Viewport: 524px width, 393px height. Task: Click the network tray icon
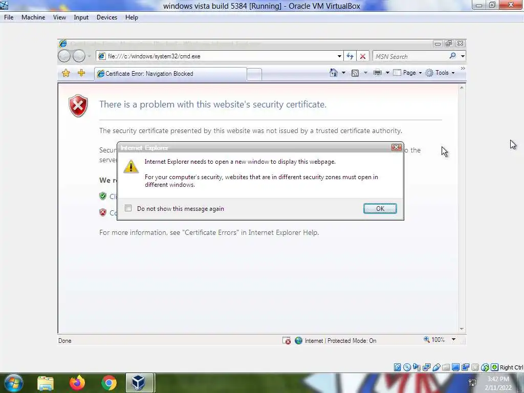click(472, 383)
